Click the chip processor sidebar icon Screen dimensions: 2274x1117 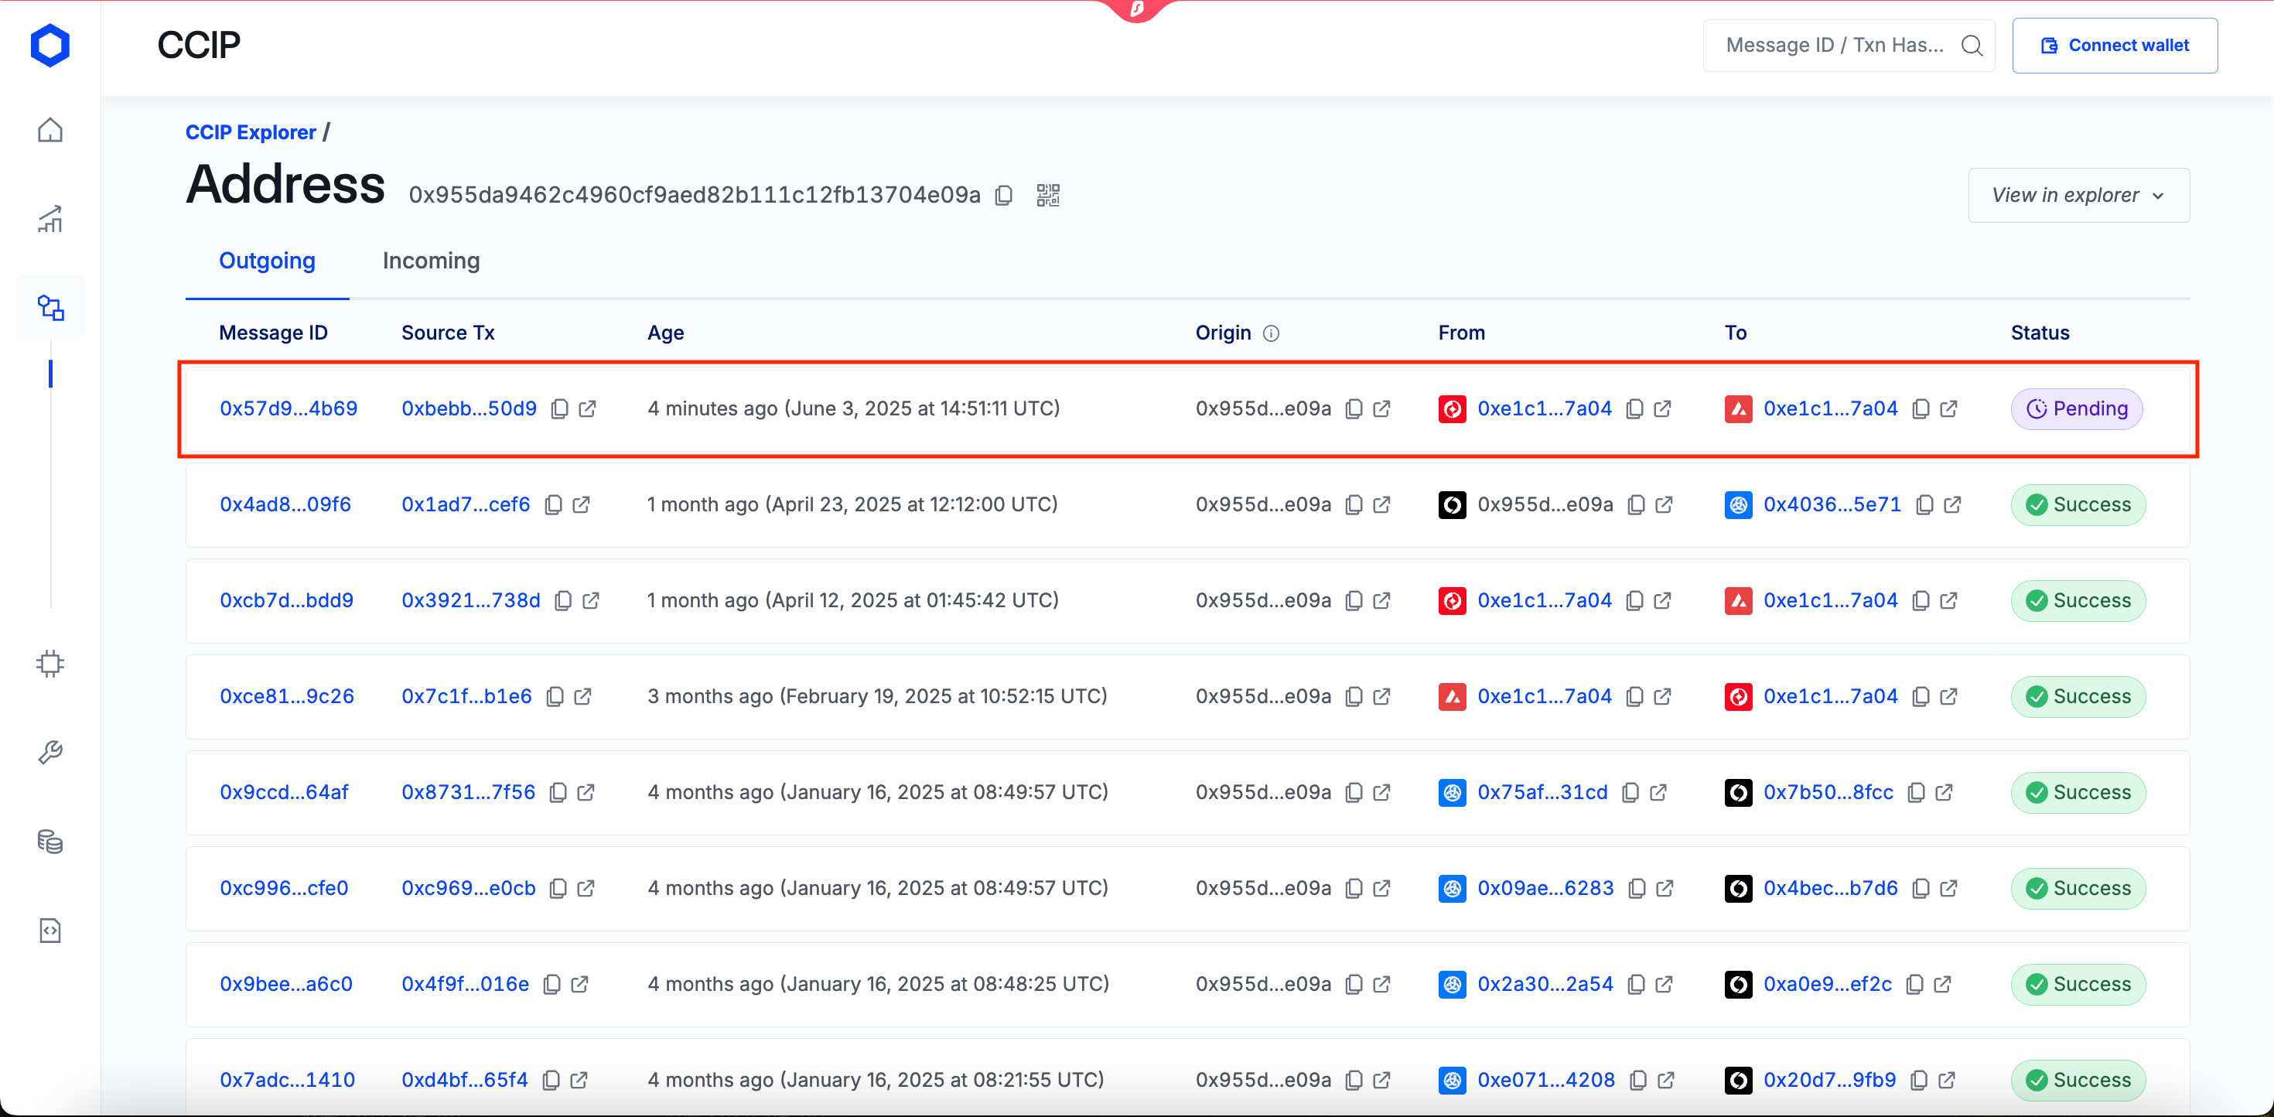[50, 663]
